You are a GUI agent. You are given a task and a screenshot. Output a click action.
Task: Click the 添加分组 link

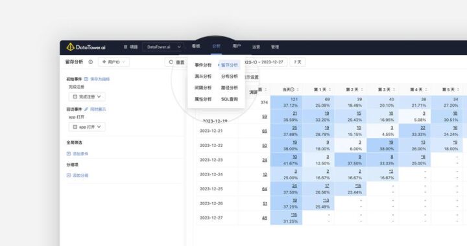pos(80,175)
